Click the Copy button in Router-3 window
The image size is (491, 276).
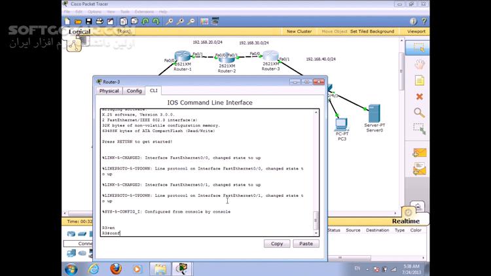click(277, 243)
